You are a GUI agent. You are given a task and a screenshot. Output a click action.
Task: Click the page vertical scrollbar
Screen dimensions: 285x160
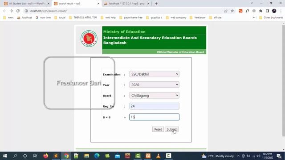pos(284,81)
